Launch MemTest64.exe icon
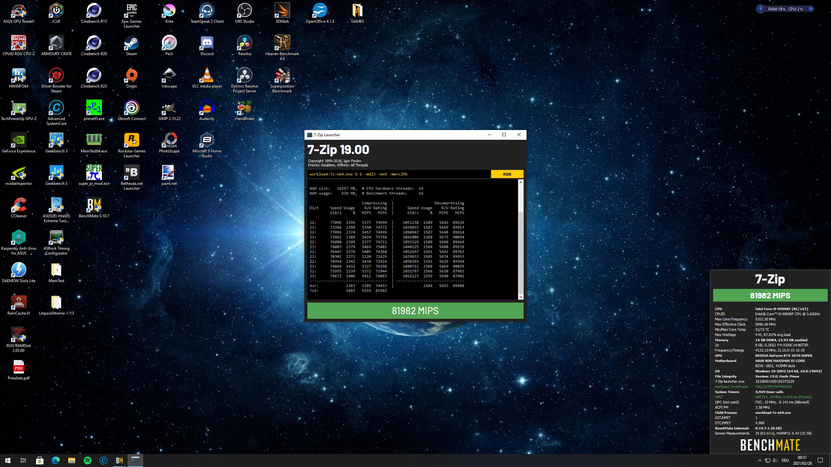Screen dimensions: 831x467 point(94,143)
